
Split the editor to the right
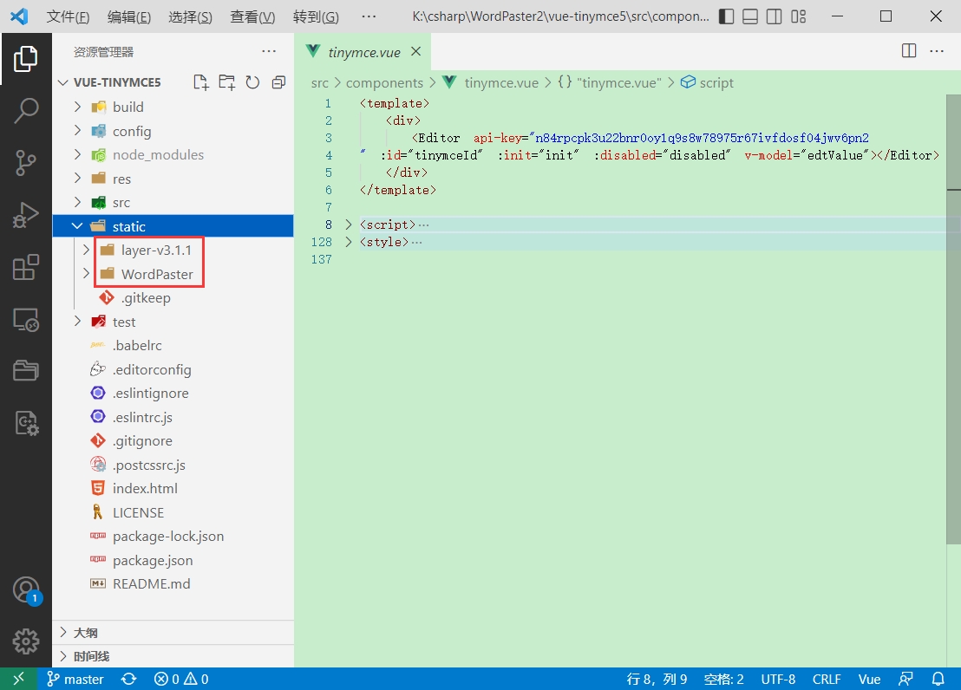(909, 51)
